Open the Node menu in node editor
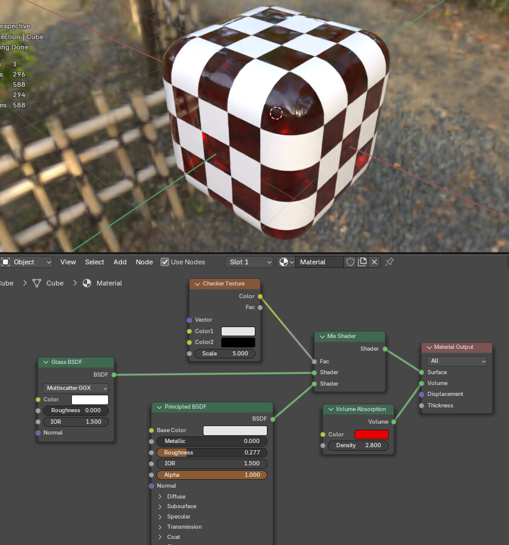 pyautogui.click(x=144, y=262)
